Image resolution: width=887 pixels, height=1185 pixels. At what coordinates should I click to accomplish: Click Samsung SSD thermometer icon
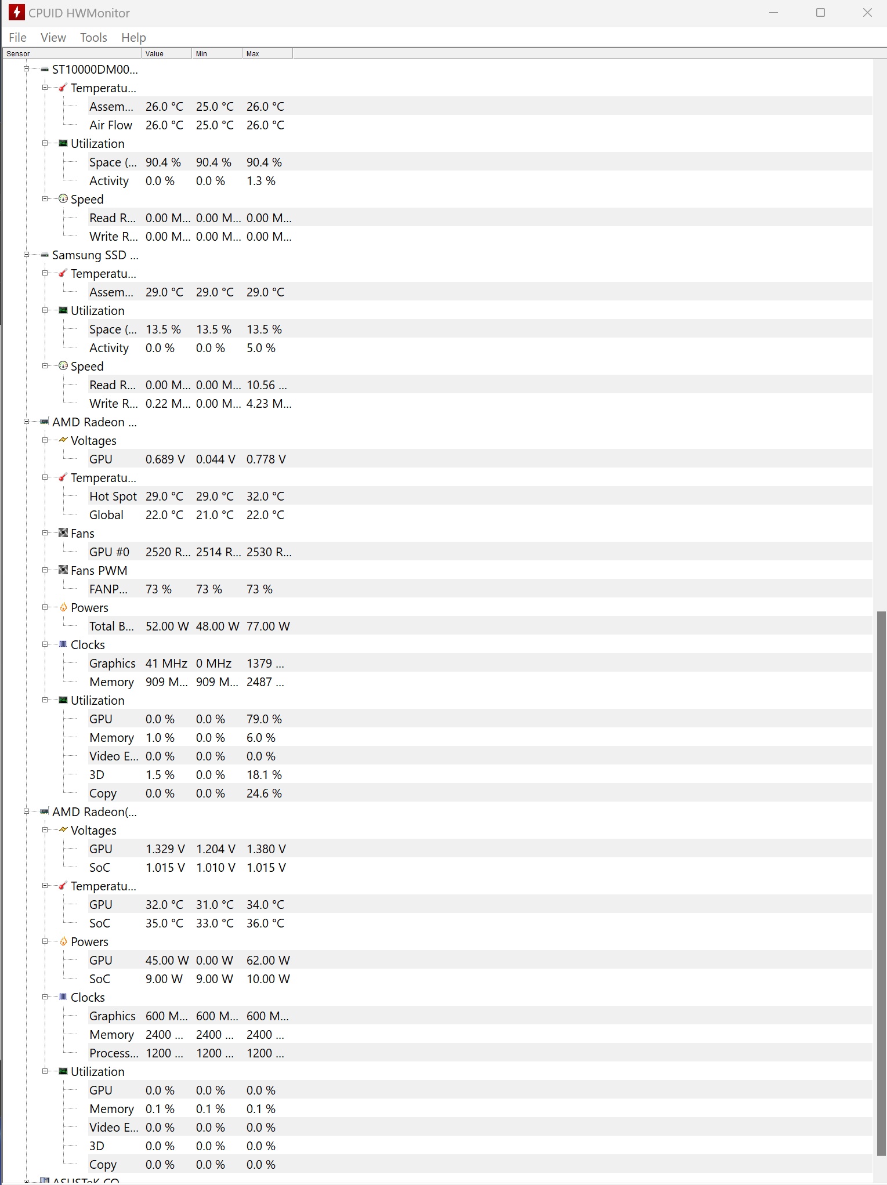pyautogui.click(x=63, y=273)
